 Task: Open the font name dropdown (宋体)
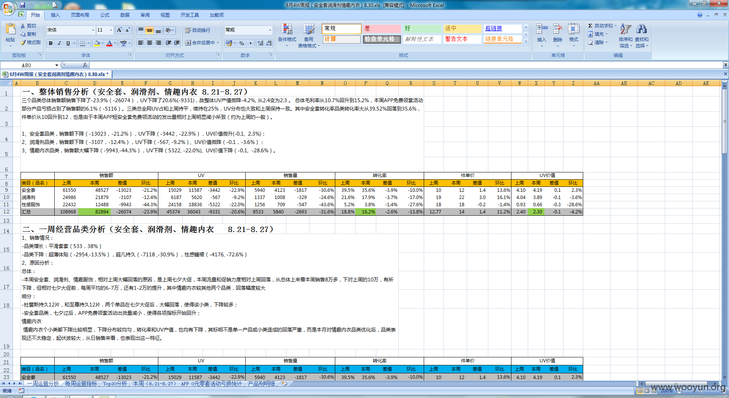point(93,30)
